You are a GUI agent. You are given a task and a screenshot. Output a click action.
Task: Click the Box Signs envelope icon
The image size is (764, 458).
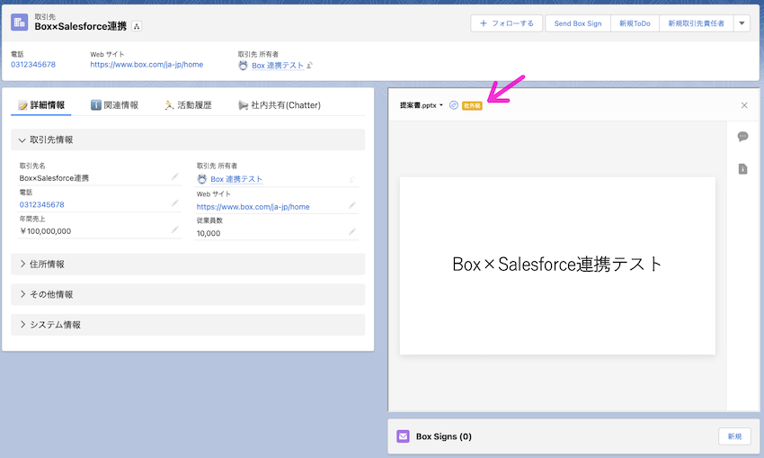click(x=403, y=436)
